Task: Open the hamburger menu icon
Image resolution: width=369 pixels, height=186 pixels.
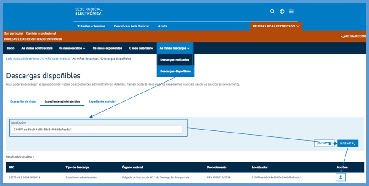Action: (x=292, y=12)
